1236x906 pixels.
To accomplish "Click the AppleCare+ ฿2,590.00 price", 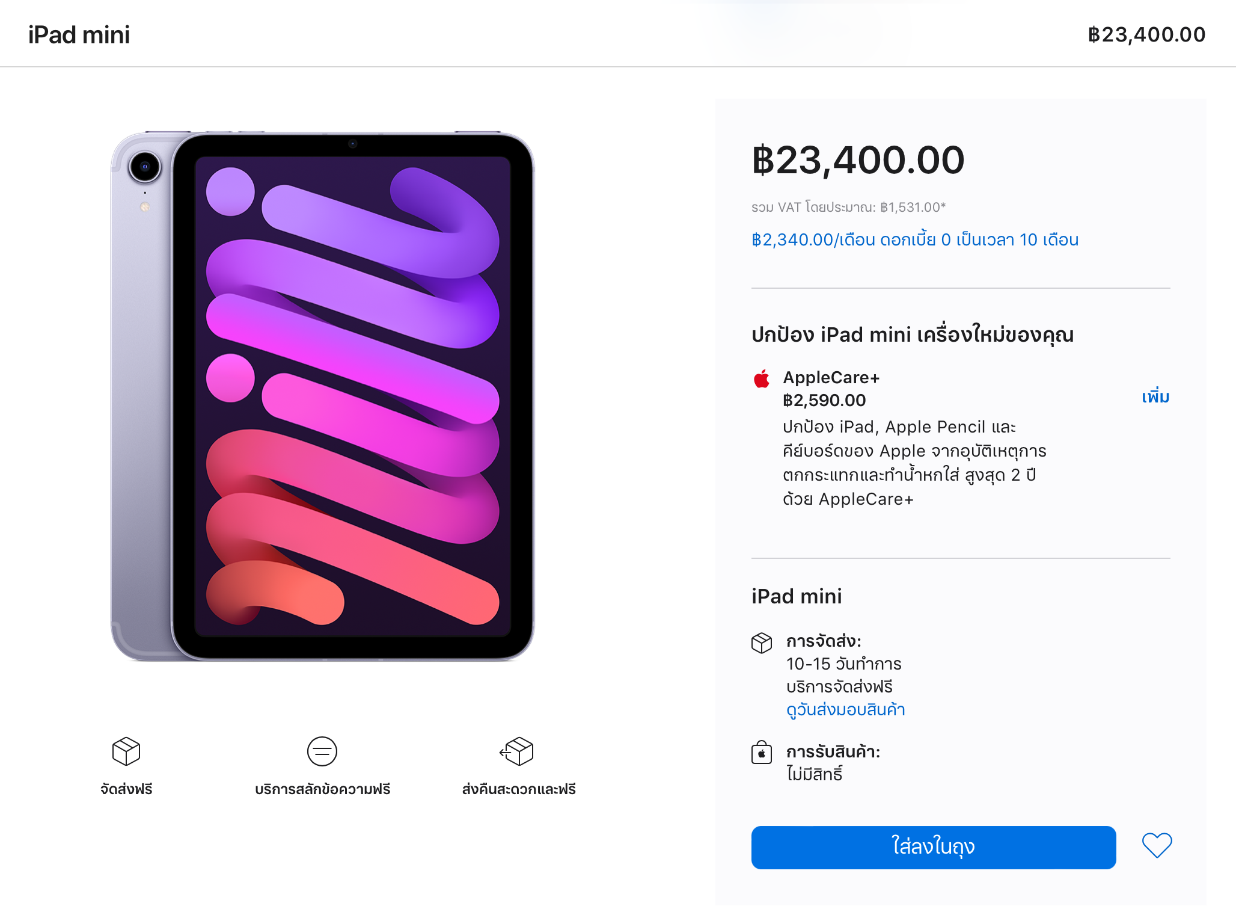I will tap(824, 401).
